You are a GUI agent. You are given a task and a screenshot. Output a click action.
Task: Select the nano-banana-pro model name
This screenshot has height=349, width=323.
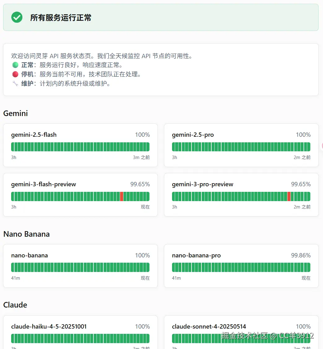click(x=196, y=255)
